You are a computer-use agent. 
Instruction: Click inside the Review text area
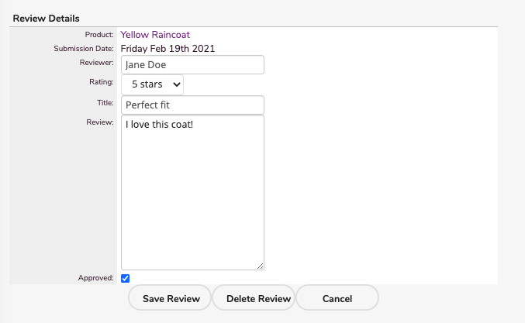(x=192, y=193)
